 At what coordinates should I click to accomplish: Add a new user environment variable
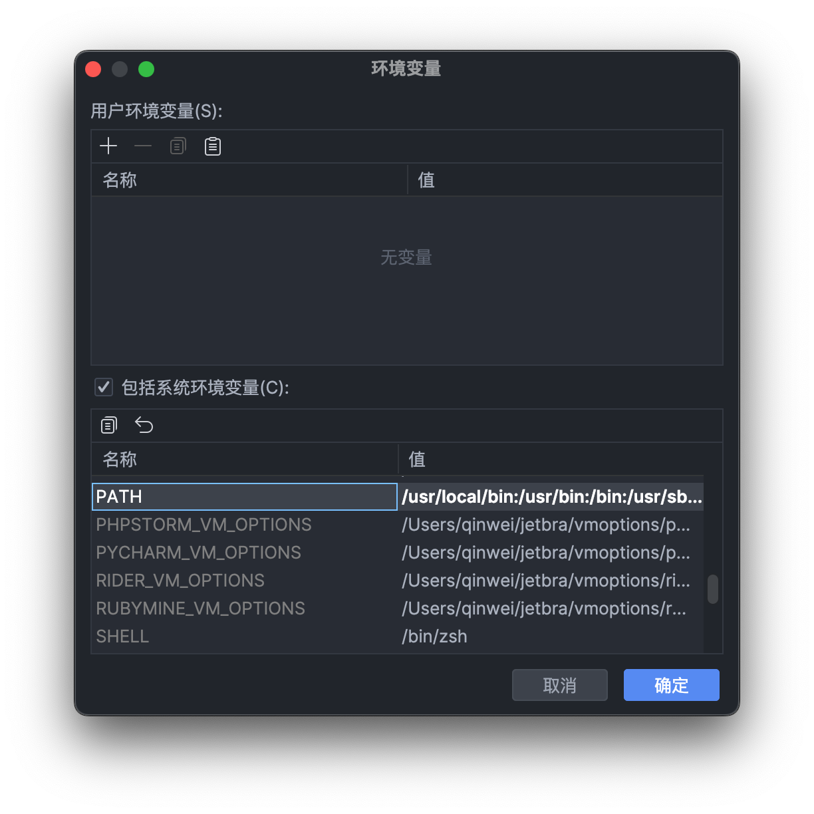pos(108,146)
